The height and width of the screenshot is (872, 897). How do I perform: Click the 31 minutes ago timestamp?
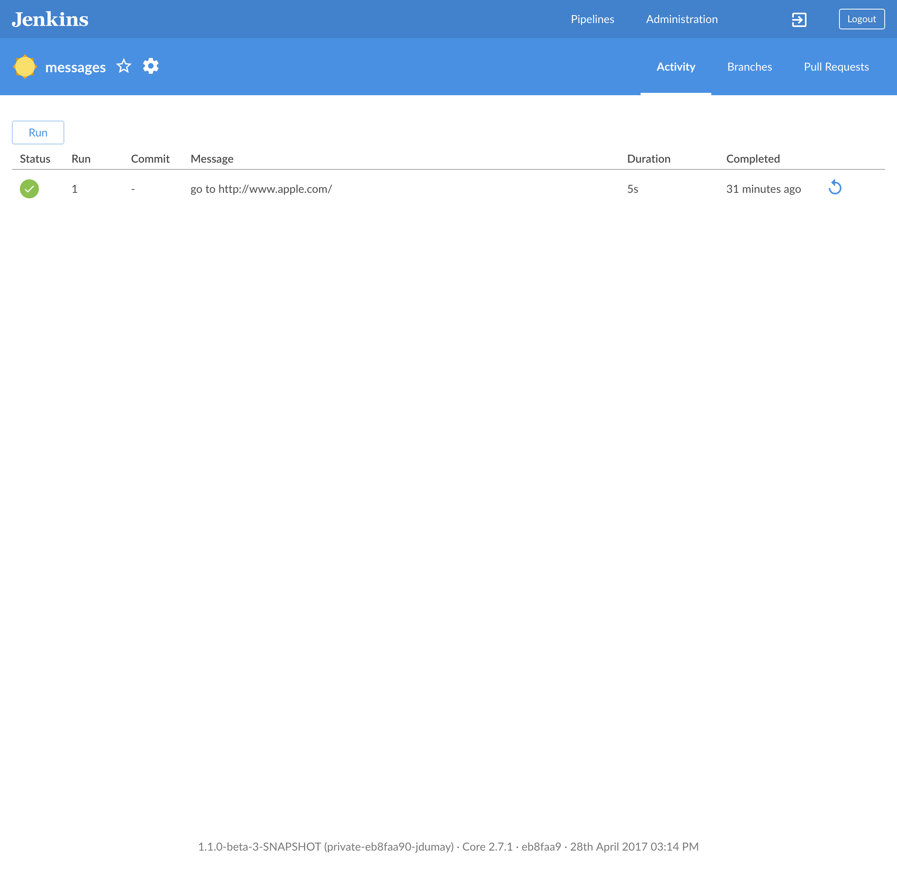[x=763, y=189]
